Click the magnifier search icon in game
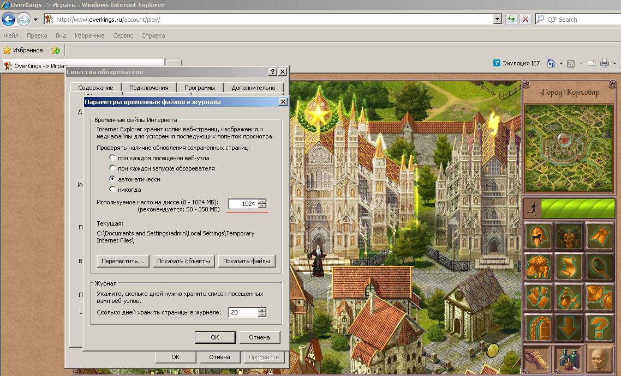Screen dimensions: 621x376 click(599, 266)
